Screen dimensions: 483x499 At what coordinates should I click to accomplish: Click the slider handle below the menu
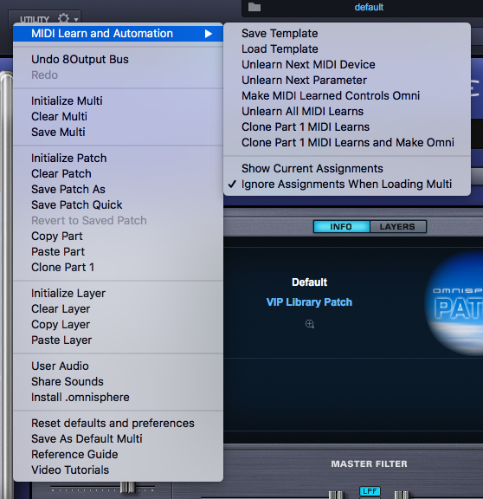pyautogui.click(x=128, y=487)
